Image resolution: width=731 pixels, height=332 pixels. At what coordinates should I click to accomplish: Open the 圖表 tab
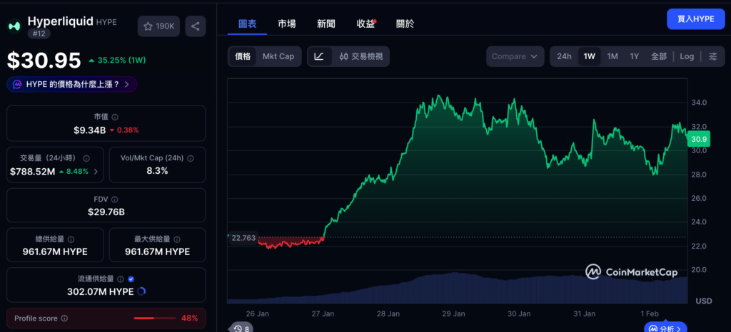tap(247, 24)
